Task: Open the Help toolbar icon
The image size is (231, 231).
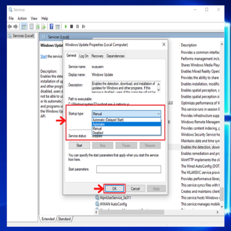Action: pos(51,26)
